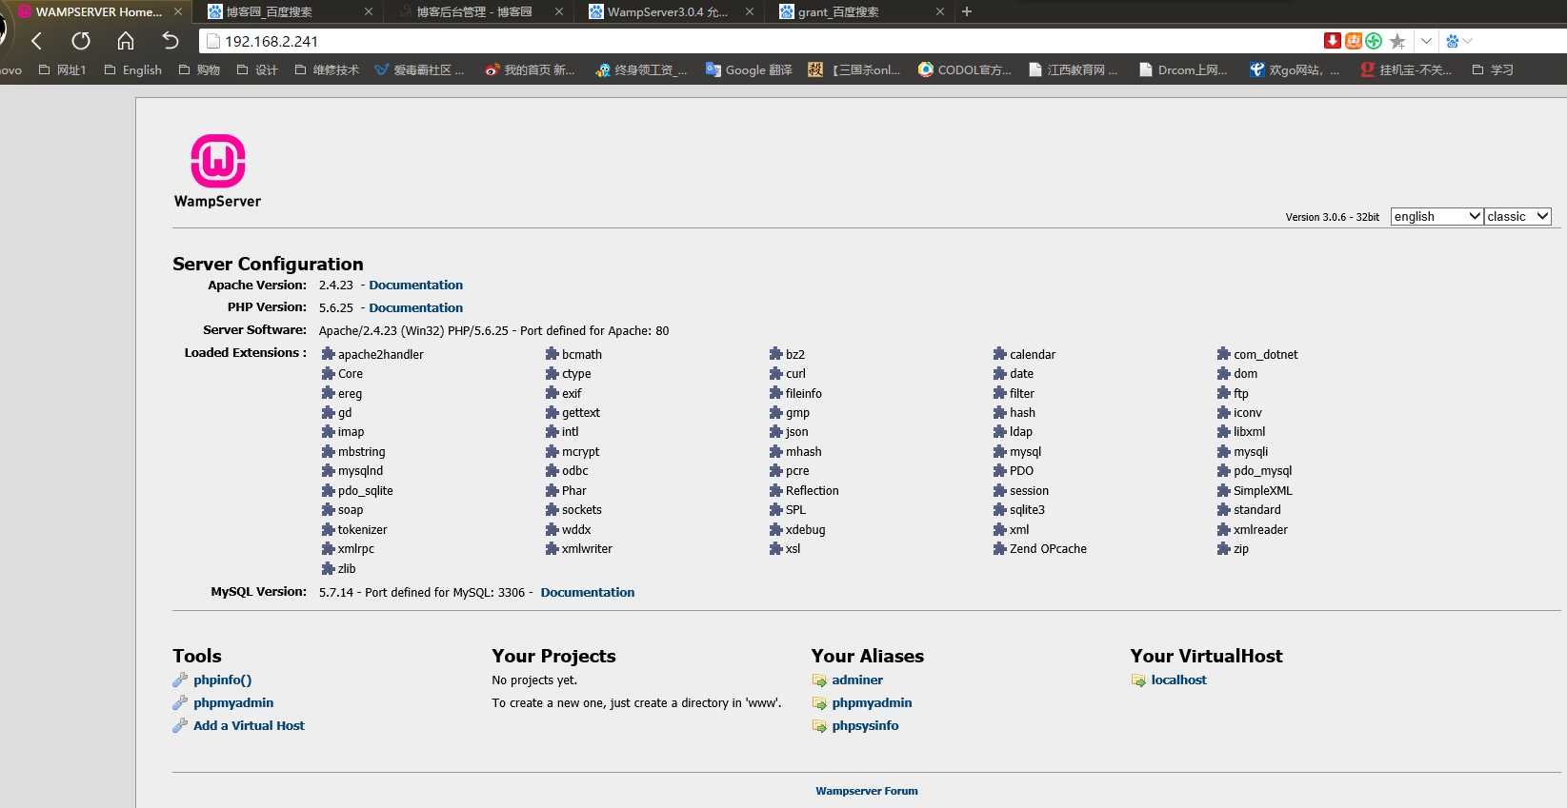Click puzzle icon beside Zend OPcache extension
The width and height of the screenshot is (1567, 808).
(x=1000, y=548)
